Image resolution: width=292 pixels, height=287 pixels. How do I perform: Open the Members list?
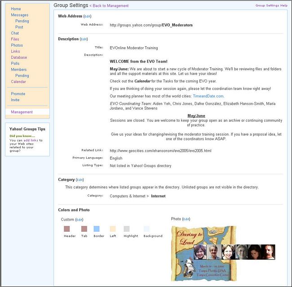18,70
